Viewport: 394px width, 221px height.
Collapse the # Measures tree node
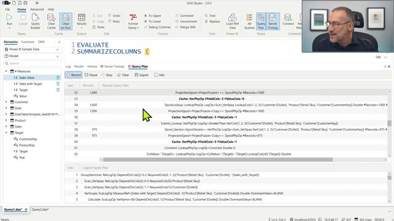(6, 71)
